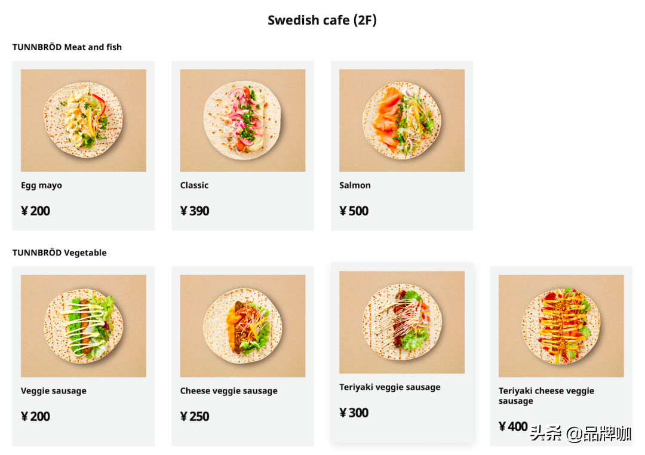645x455 pixels.
Task: Click the Teriyaki veggie sausage label
Action: [x=389, y=387]
